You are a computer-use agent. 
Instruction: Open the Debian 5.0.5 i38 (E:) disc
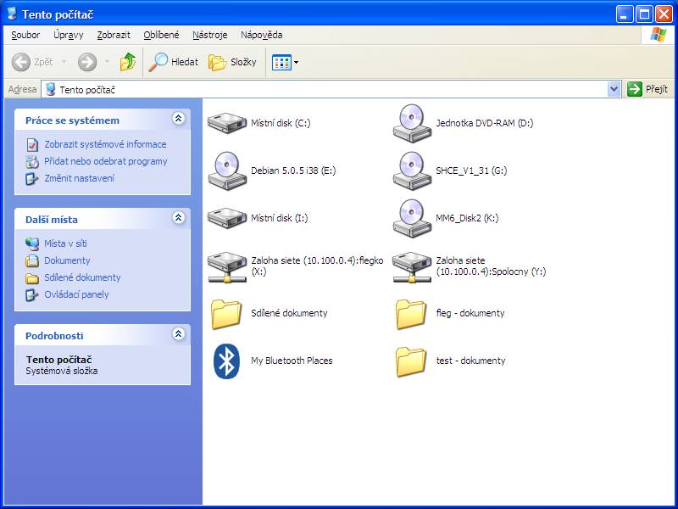point(226,171)
